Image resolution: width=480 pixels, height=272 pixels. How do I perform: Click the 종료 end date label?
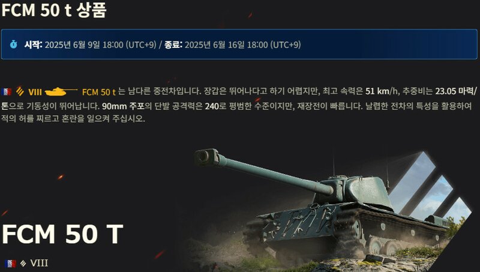[173, 44]
